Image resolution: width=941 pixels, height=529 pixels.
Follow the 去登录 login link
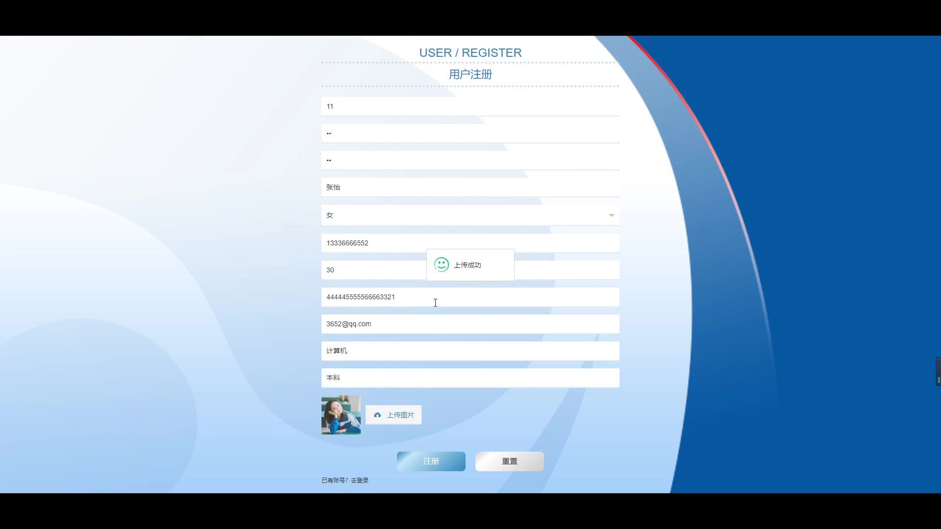pos(360,481)
